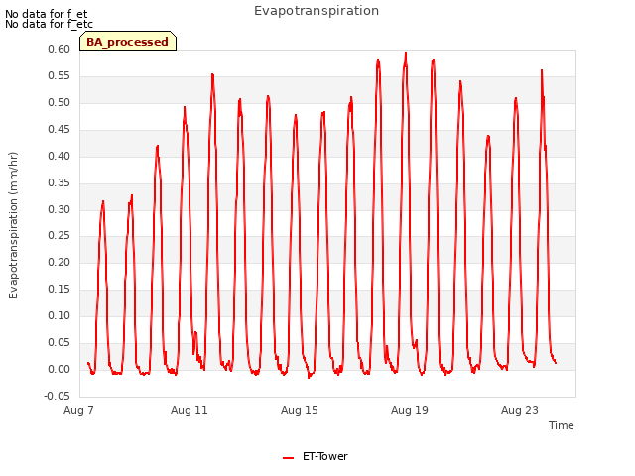Toggle the ET-Tower legend entry
Screen dimensions: 635x476
click(316, 456)
